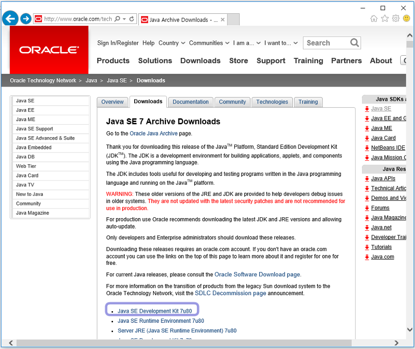Switch to the Overview tab

click(113, 102)
